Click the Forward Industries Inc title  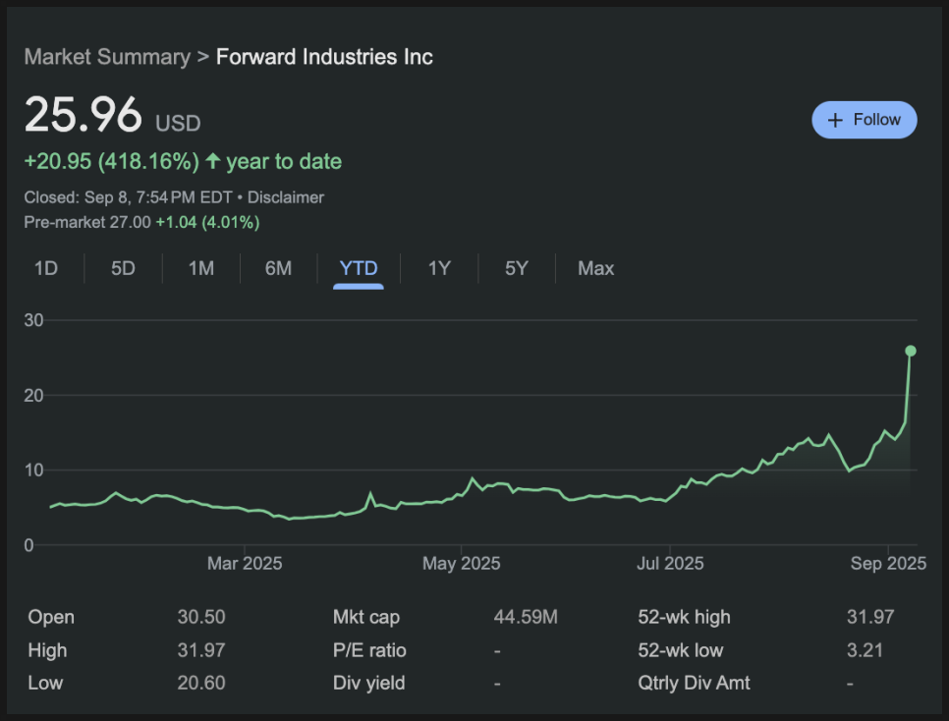(x=324, y=57)
